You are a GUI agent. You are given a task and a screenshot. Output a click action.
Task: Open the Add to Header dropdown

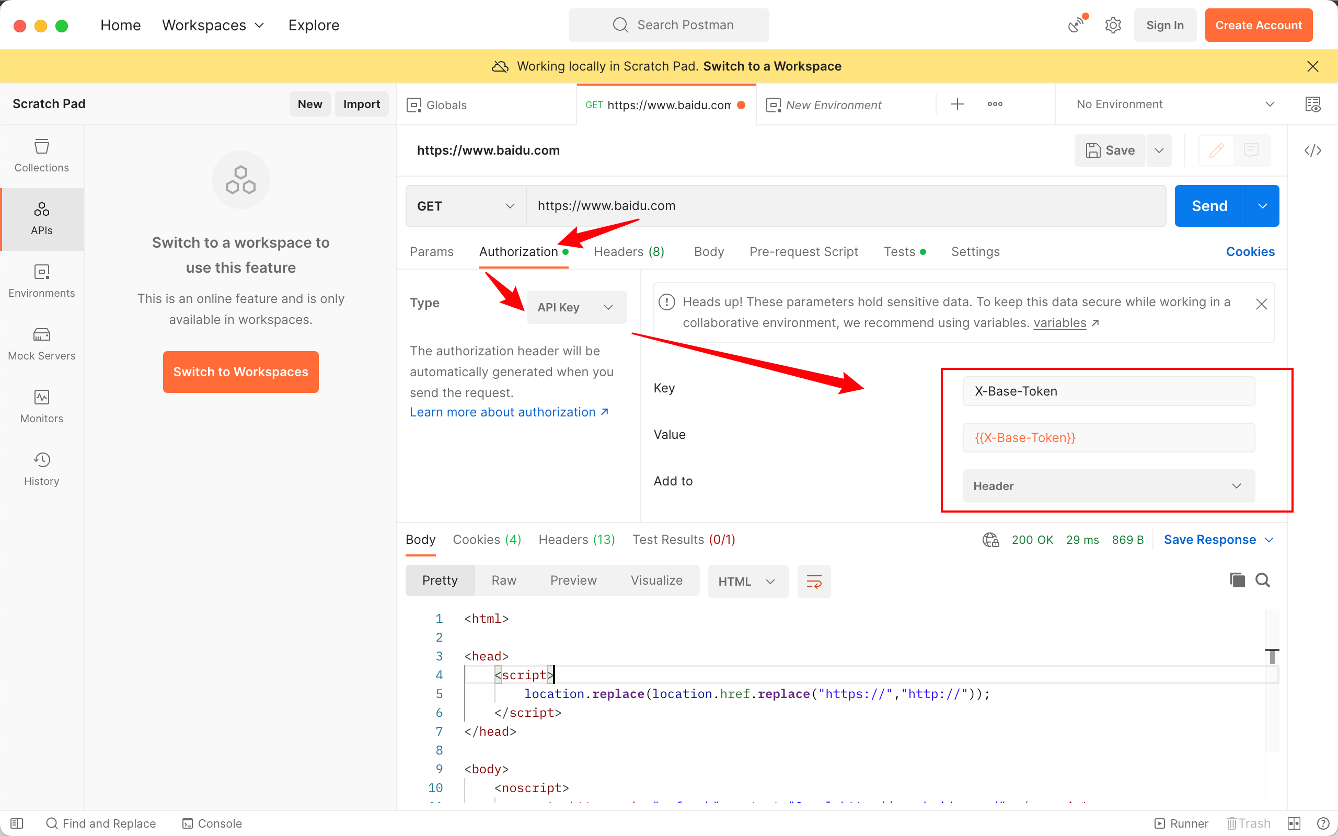pyautogui.click(x=1108, y=486)
